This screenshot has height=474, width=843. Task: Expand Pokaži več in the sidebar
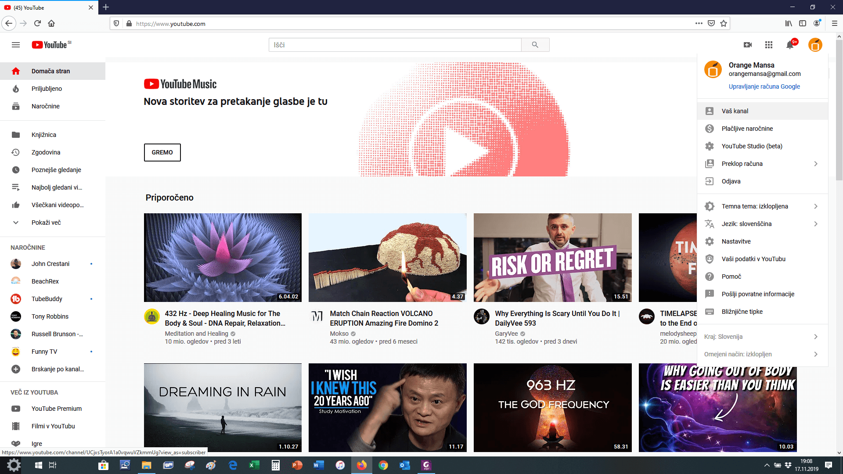[46, 223]
